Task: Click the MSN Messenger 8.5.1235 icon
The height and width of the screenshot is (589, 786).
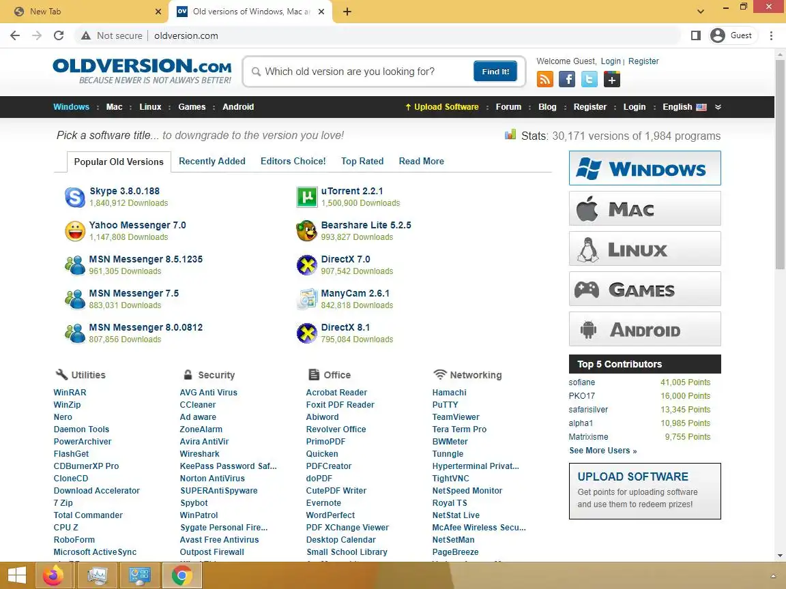Action: [75, 265]
